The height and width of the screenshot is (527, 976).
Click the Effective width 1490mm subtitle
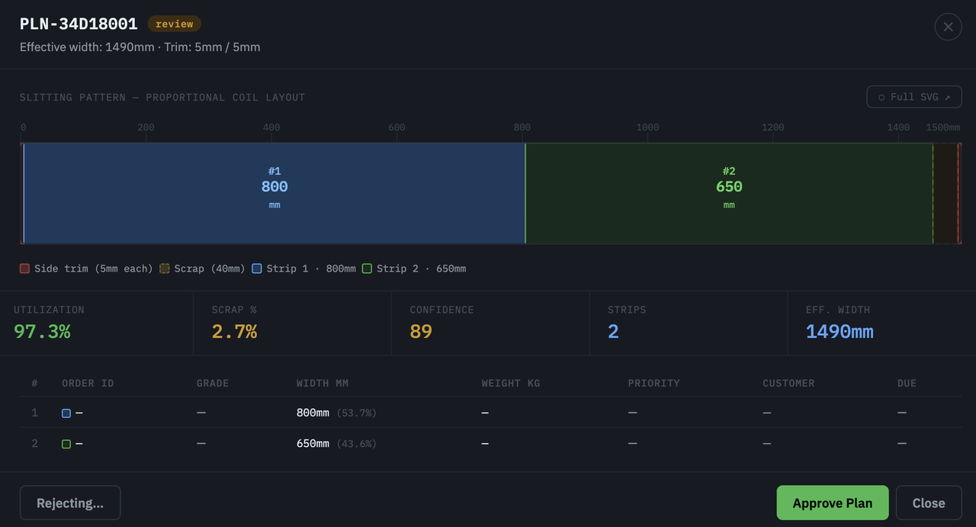(x=140, y=47)
